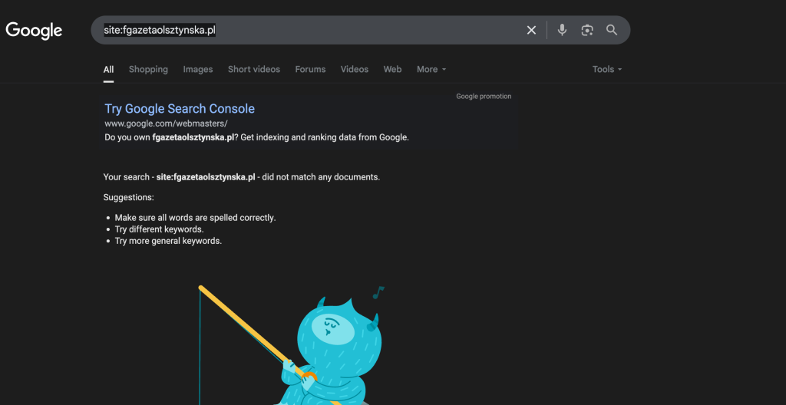Click 'Make sure all words are spelled correctly' suggestion

(195, 218)
